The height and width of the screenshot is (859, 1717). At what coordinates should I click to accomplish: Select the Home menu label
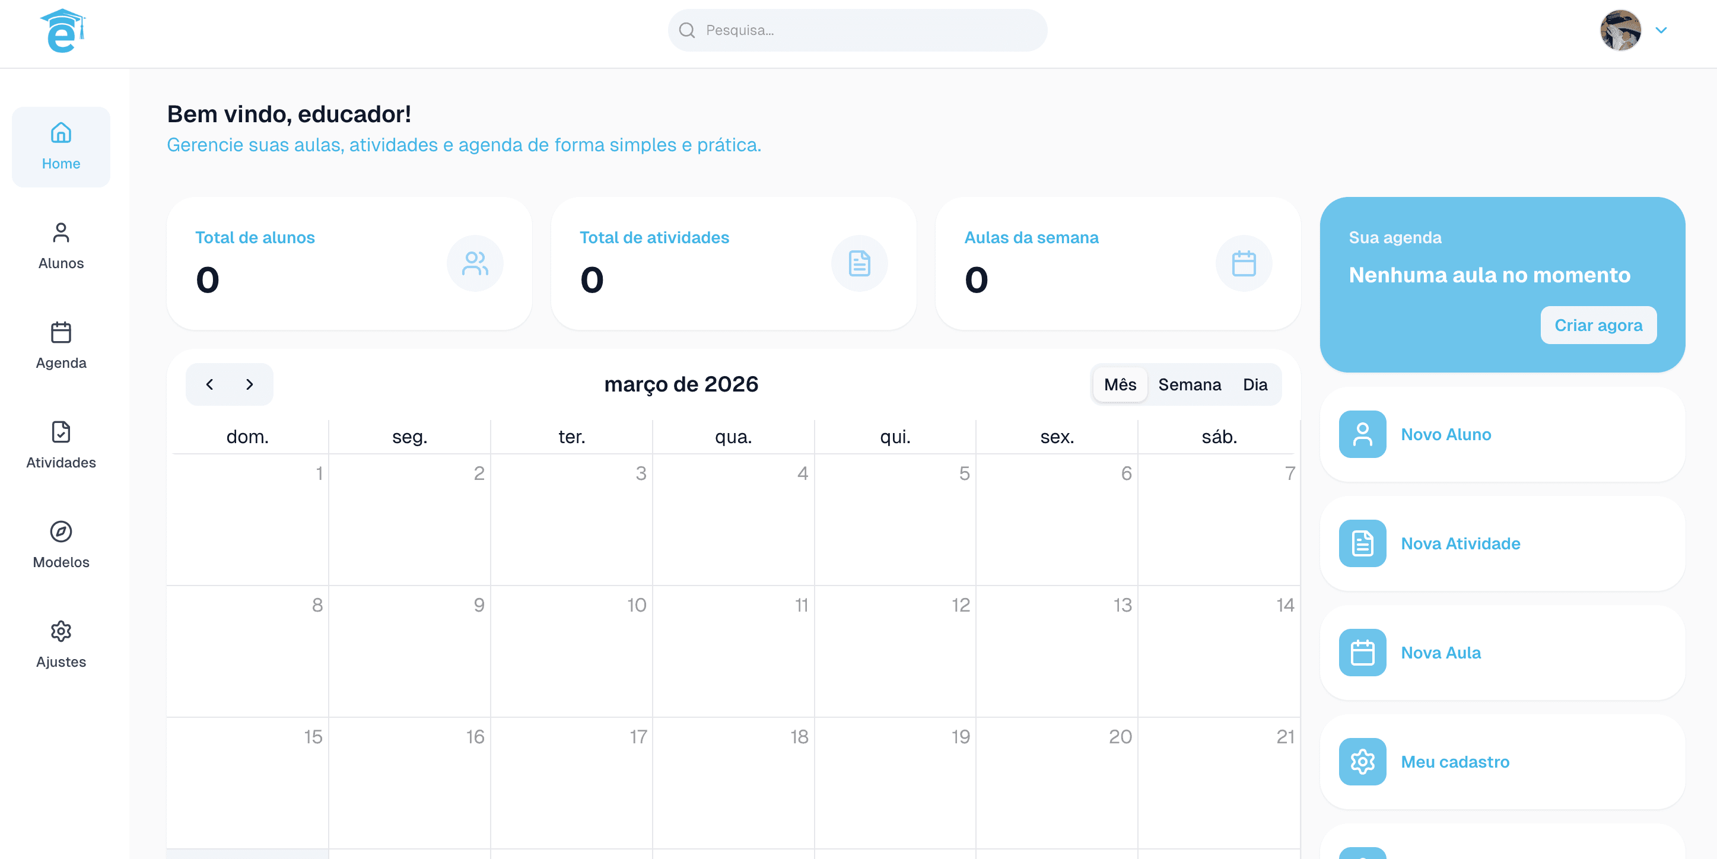(61, 163)
